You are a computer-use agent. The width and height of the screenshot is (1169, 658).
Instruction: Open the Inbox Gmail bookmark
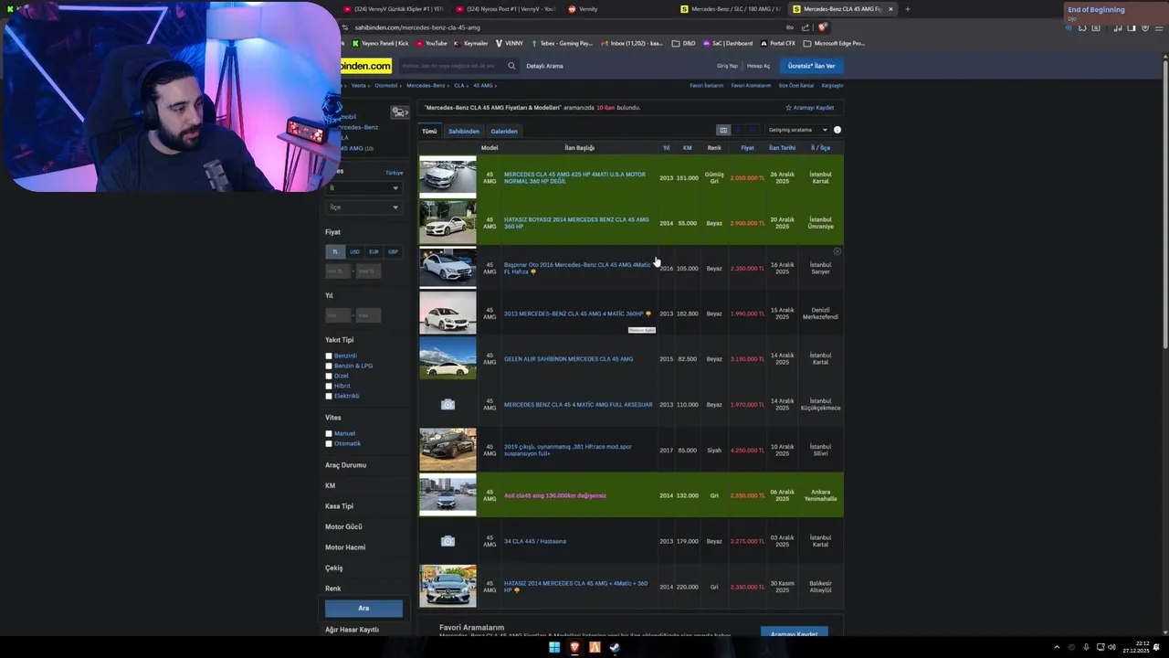click(x=631, y=43)
